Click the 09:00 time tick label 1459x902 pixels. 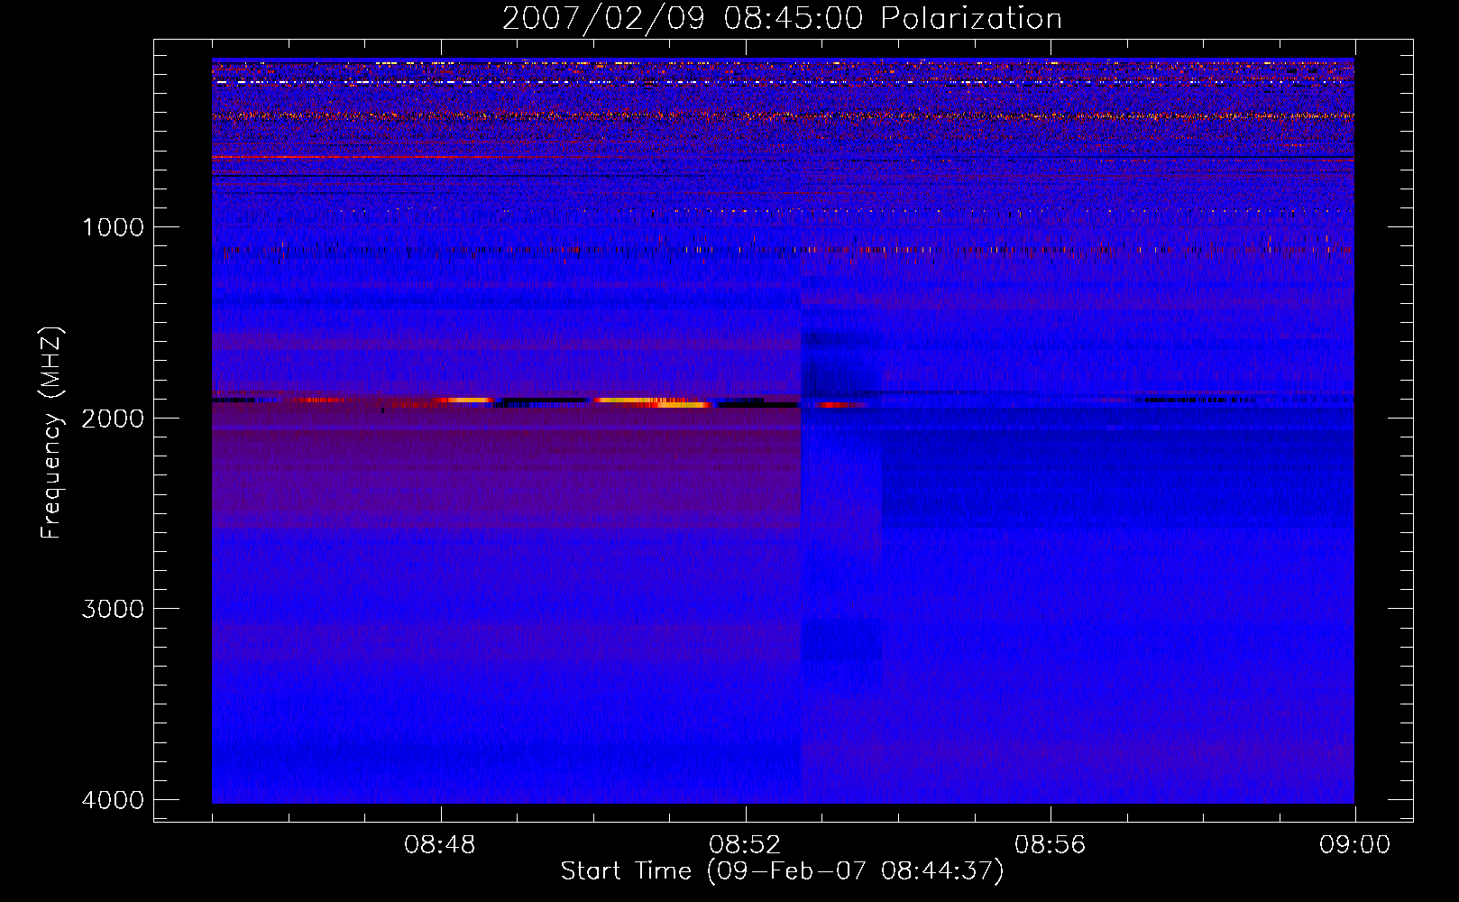[x=1354, y=845]
